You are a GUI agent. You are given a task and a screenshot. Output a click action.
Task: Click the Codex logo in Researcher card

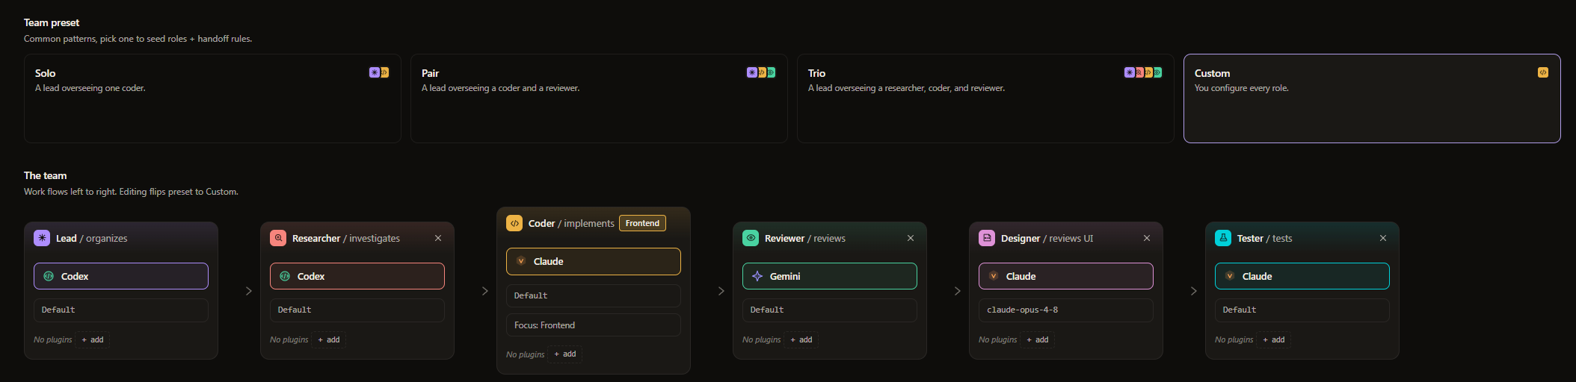pyautogui.click(x=285, y=276)
